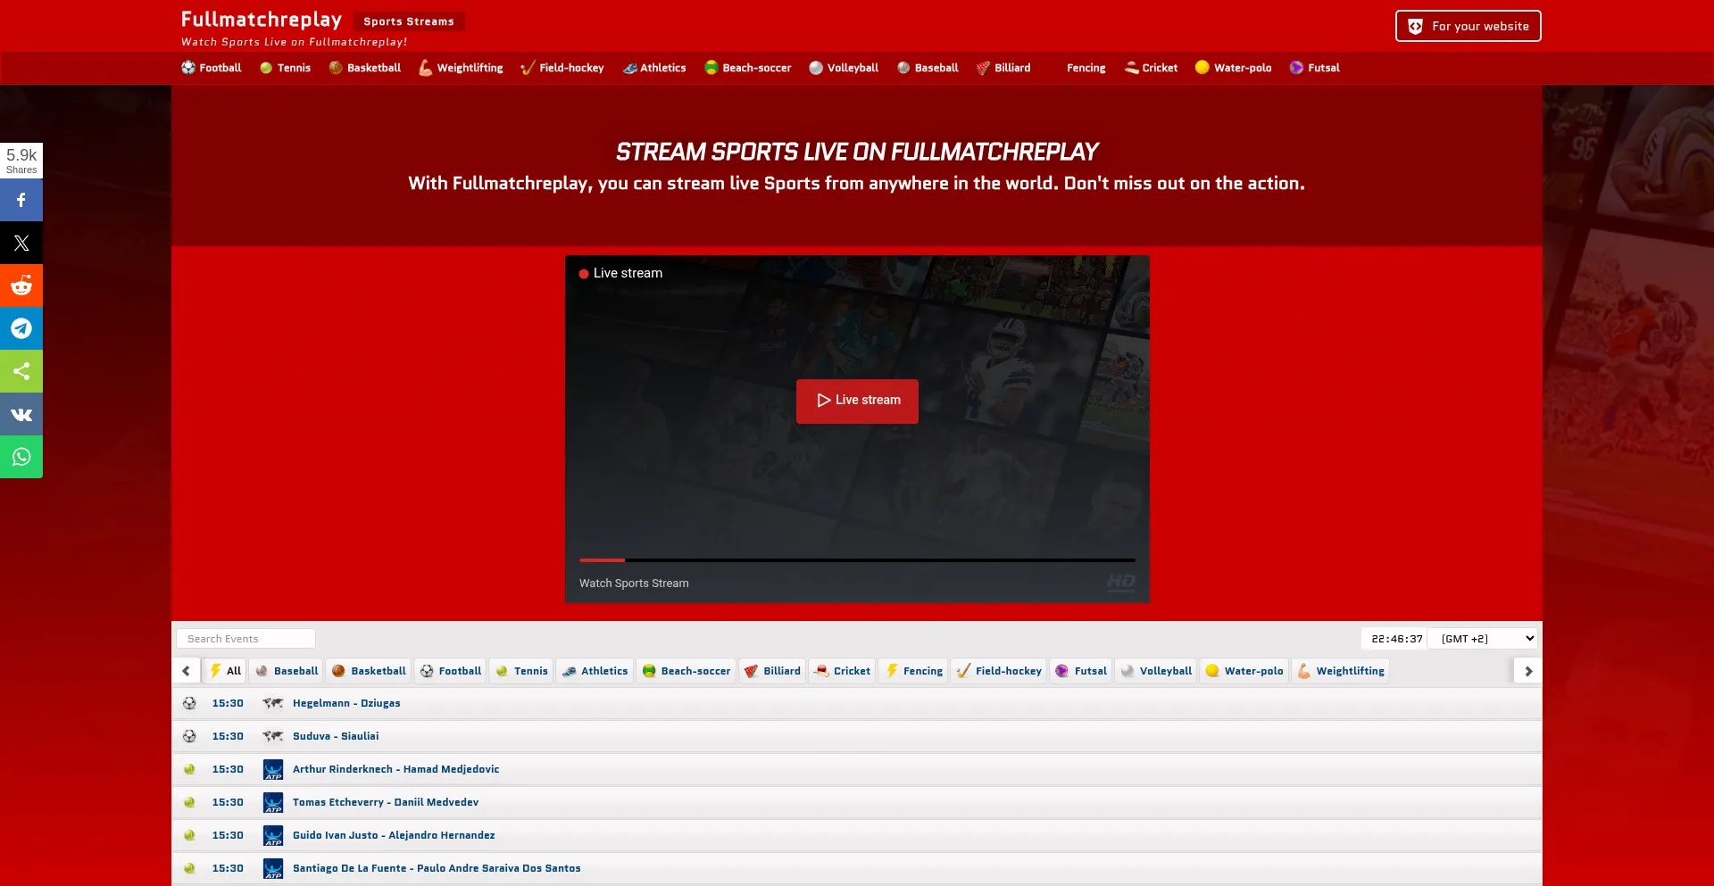Click world map icon beside Hegelmann - Dziugas
The height and width of the screenshot is (886, 1714).
[x=273, y=703]
